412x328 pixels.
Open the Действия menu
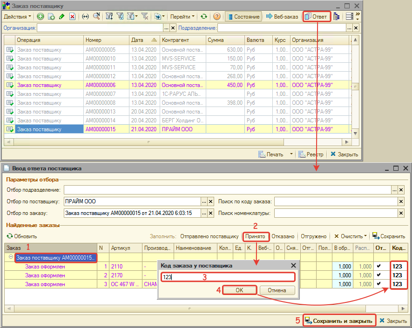click(x=17, y=17)
